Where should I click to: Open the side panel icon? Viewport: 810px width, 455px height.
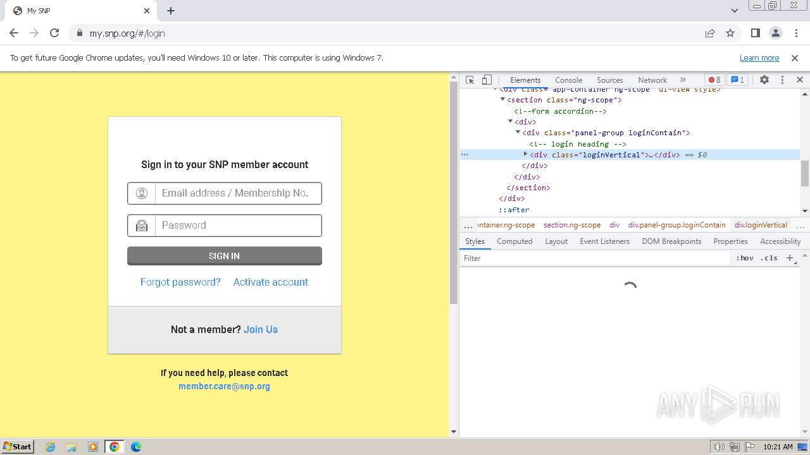[x=755, y=33]
